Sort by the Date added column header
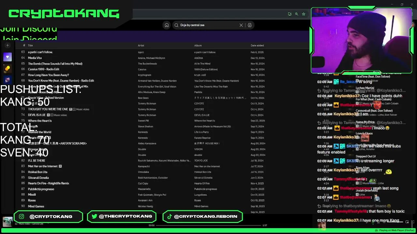417x234 pixels. (257, 45)
